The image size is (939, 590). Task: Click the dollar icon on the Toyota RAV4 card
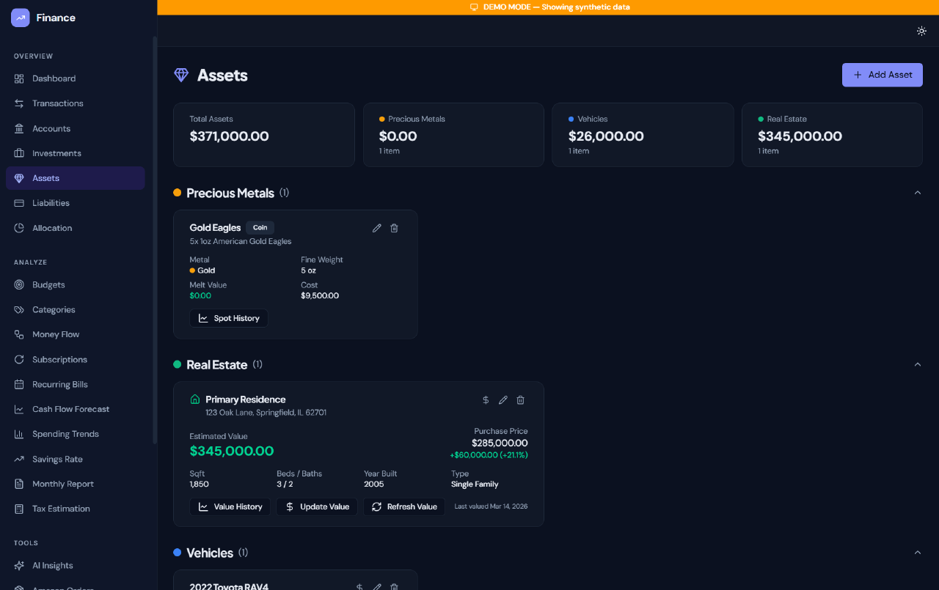(x=359, y=586)
